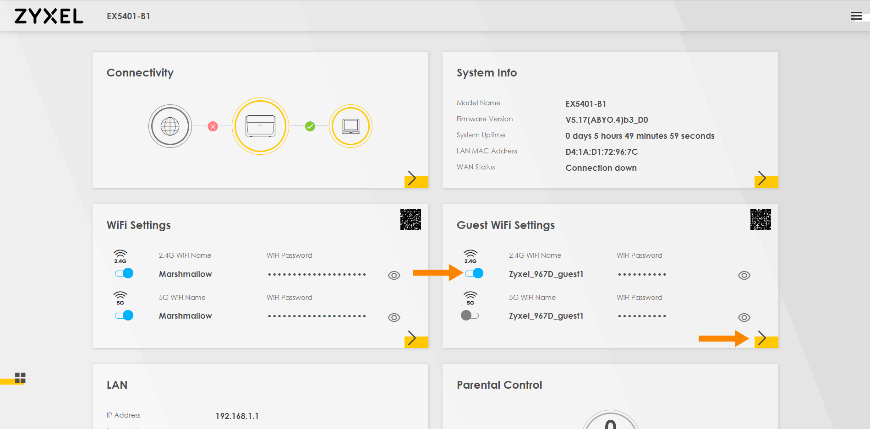Click the red WAN disconnected status icon
Image resolution: width=870 pixels, height=429 pixels.
coord(213,126)
